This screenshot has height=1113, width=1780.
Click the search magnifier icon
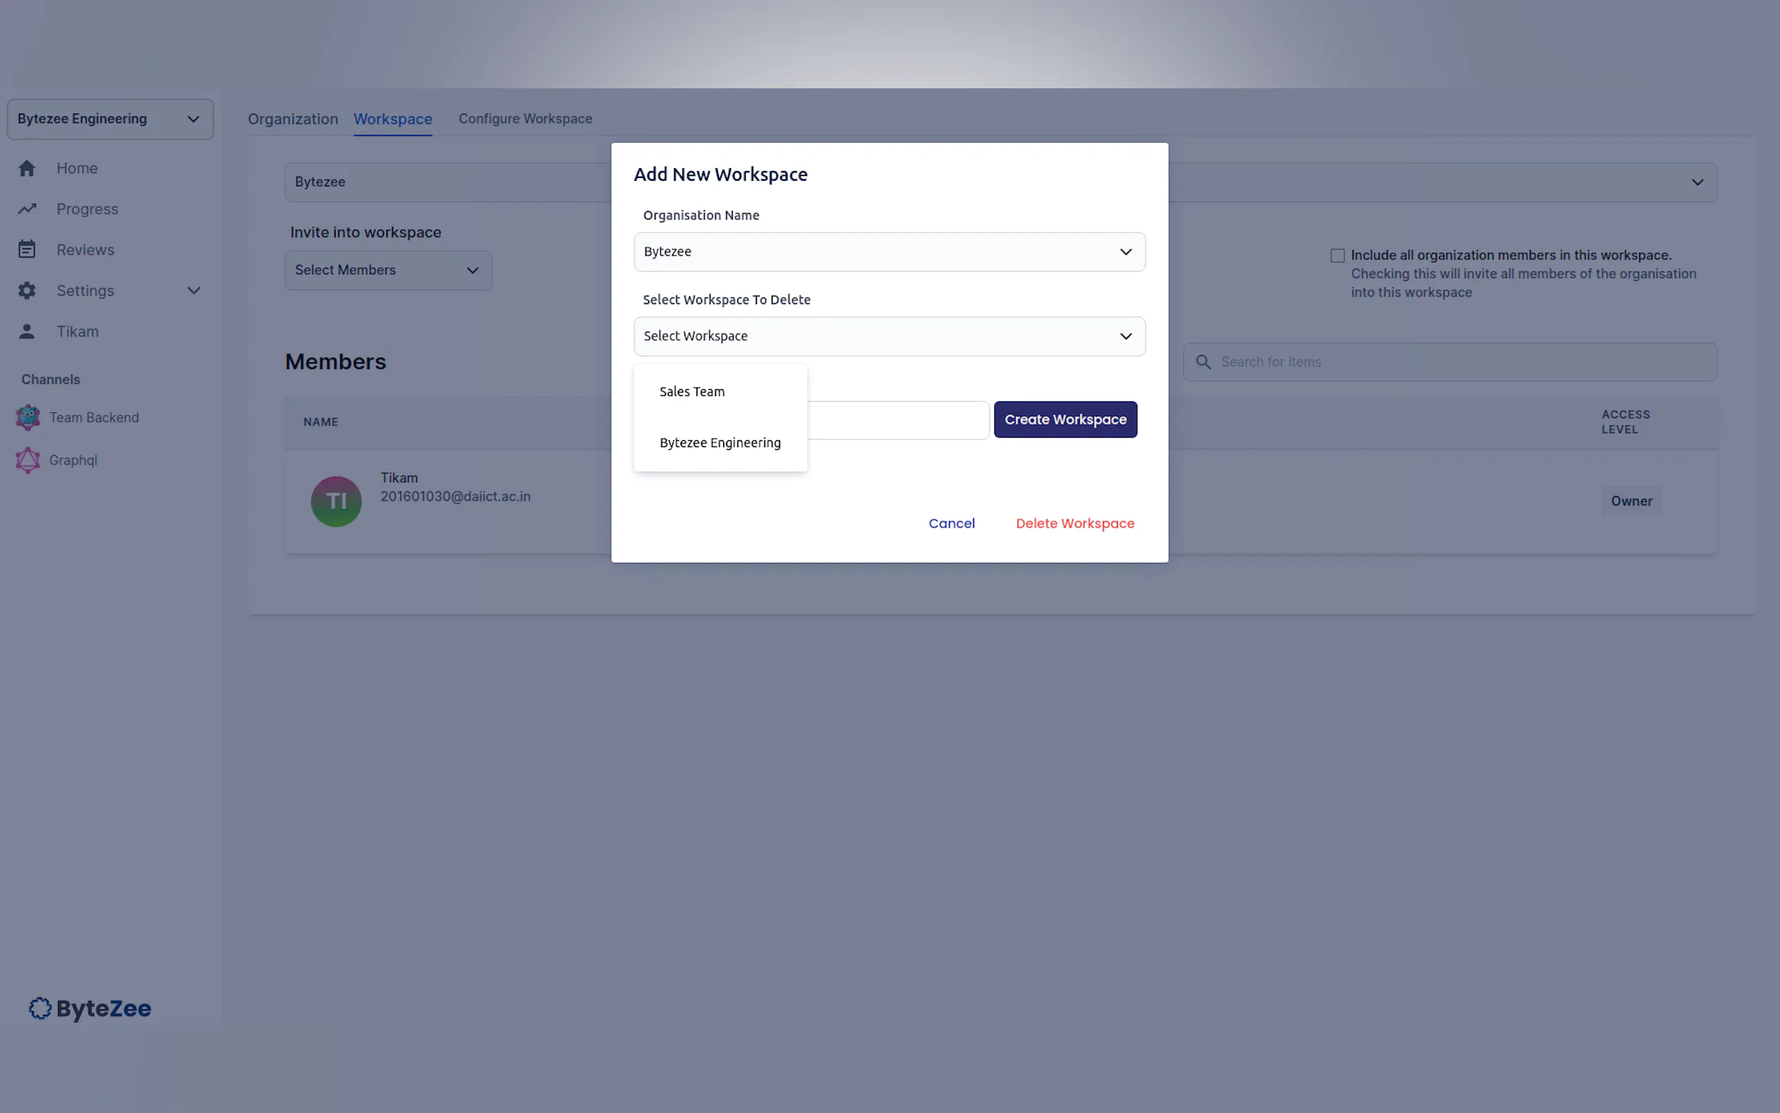pyautogui.click(x=1203, y=362)
